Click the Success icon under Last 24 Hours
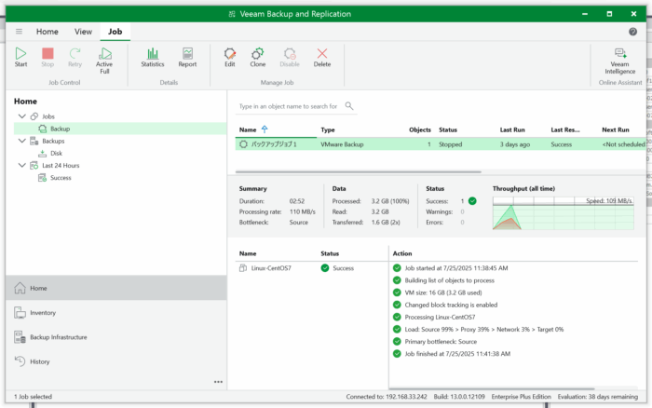This screenshot has width=652, height=408. (x=43, y=178)
